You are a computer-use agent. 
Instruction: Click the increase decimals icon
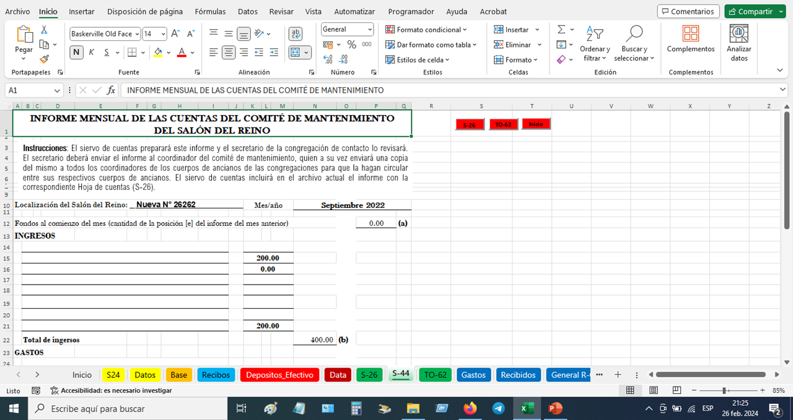(x=328, y=59)
